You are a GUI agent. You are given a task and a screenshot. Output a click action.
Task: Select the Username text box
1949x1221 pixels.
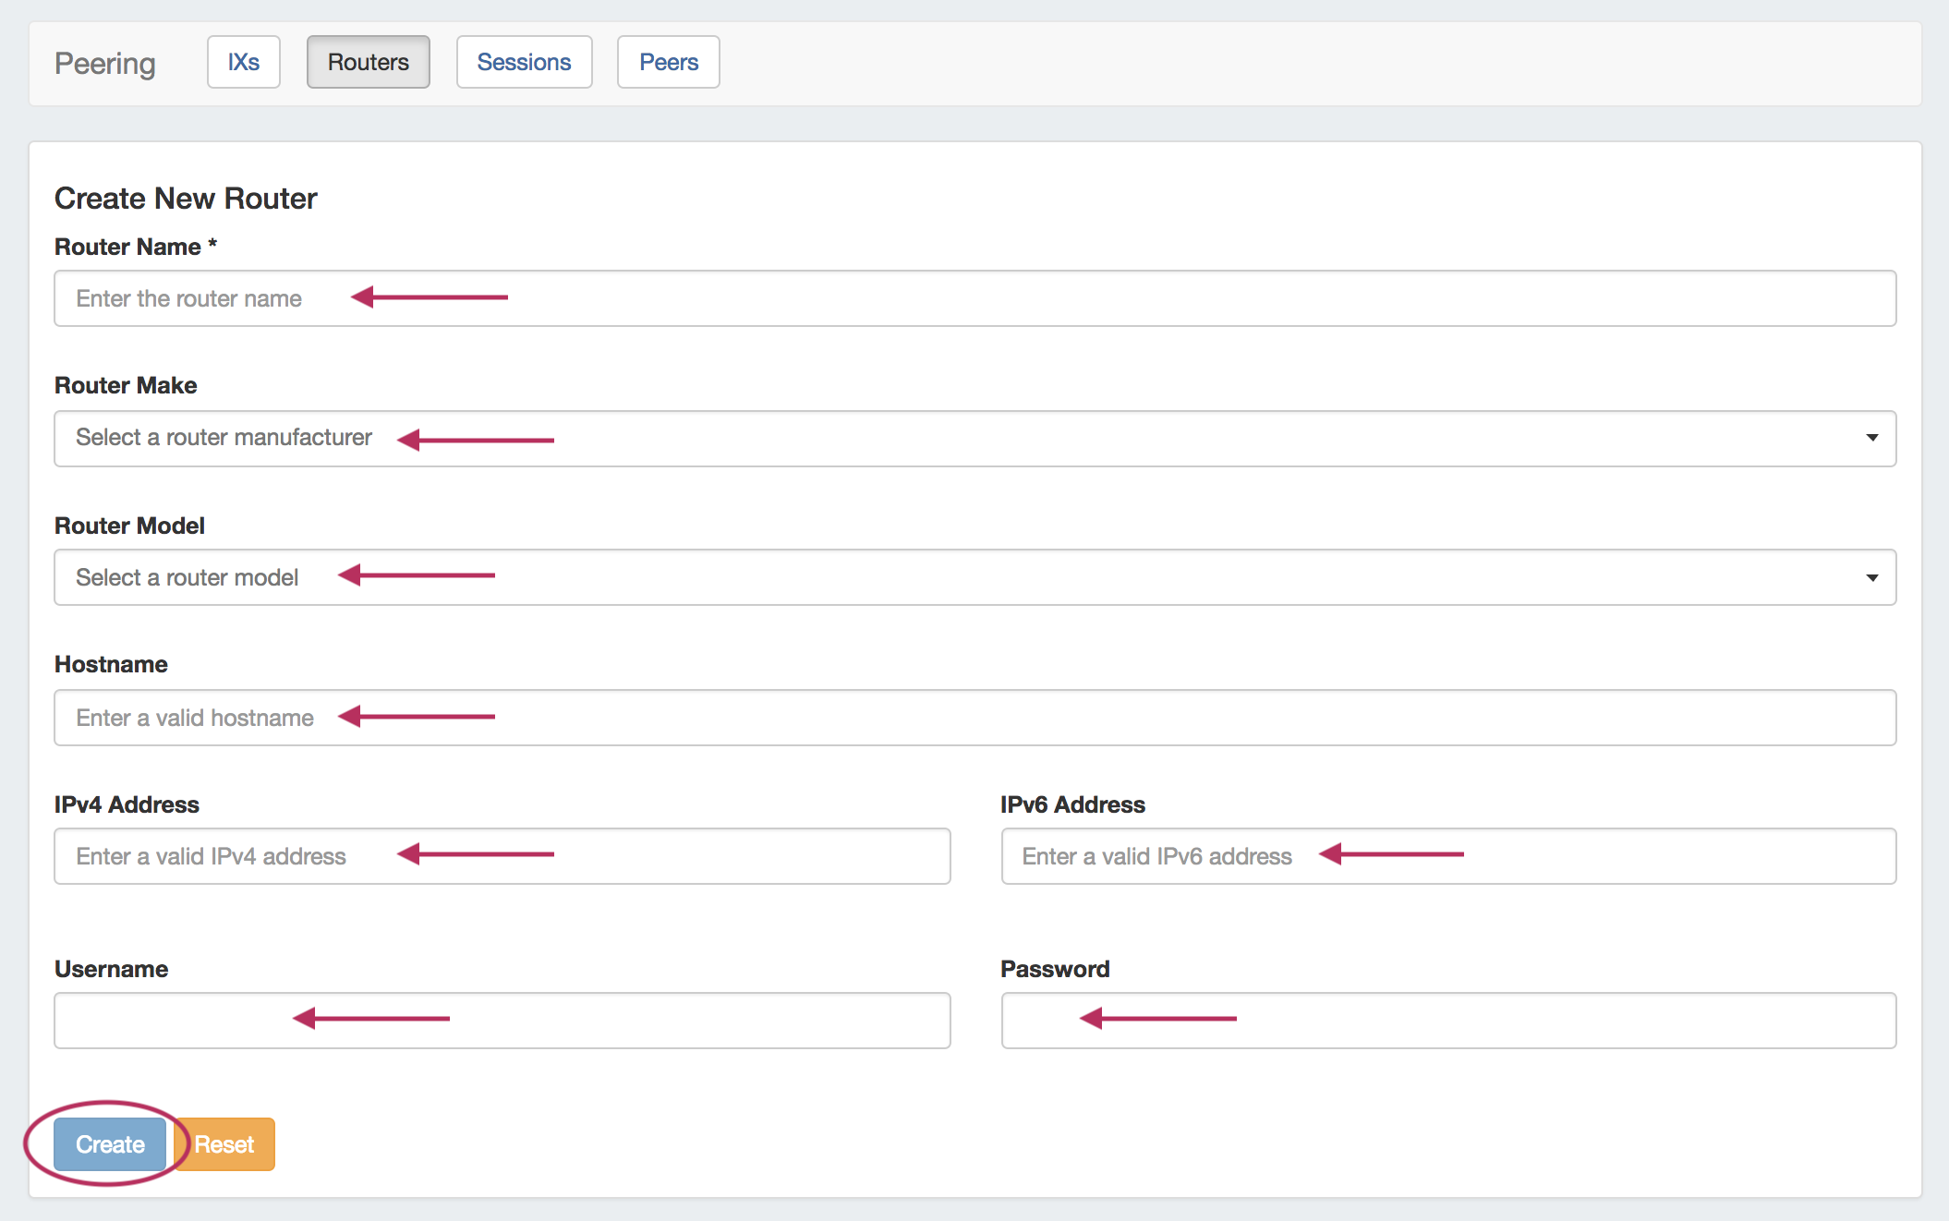502,1021
